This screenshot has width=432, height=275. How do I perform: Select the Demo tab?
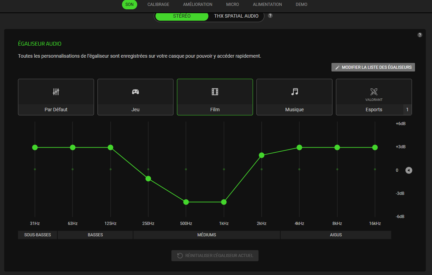(x=301, y=4)
